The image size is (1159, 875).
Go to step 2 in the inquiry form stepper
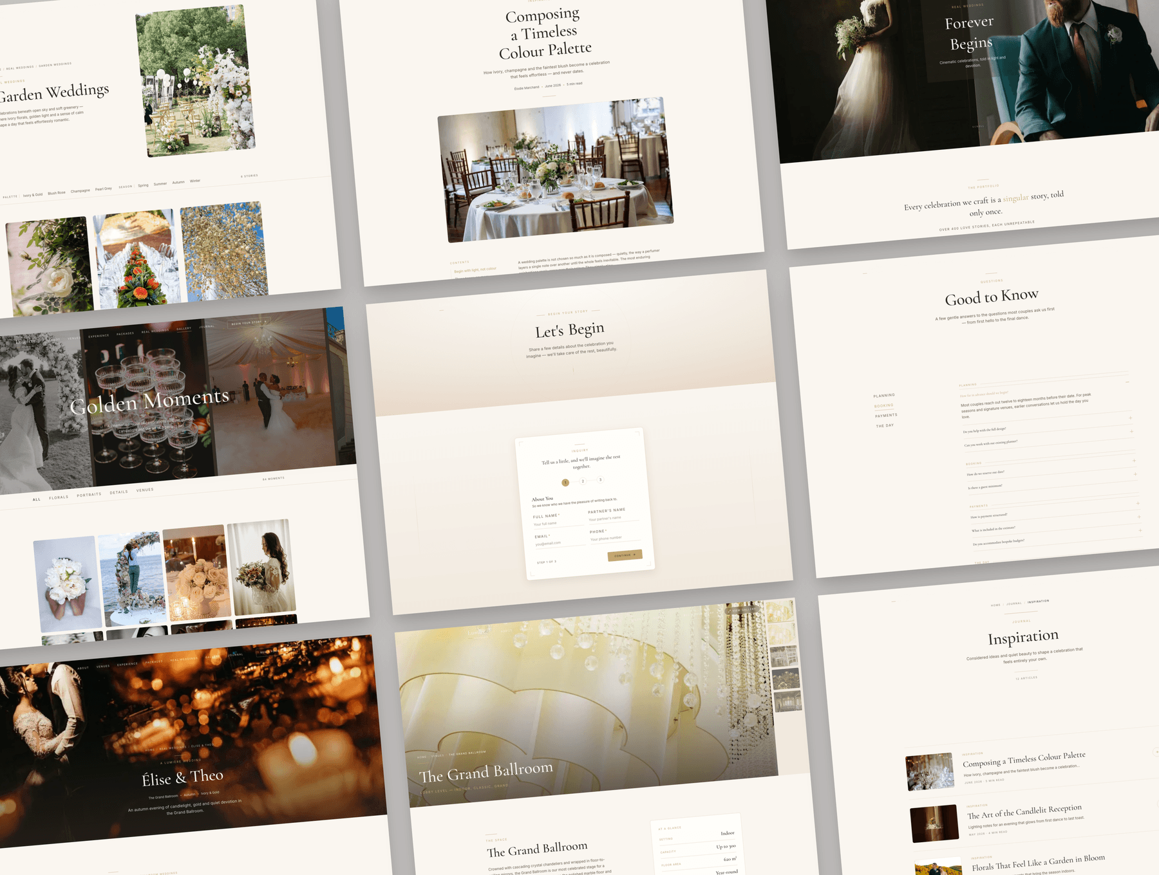tap(583, 481)
